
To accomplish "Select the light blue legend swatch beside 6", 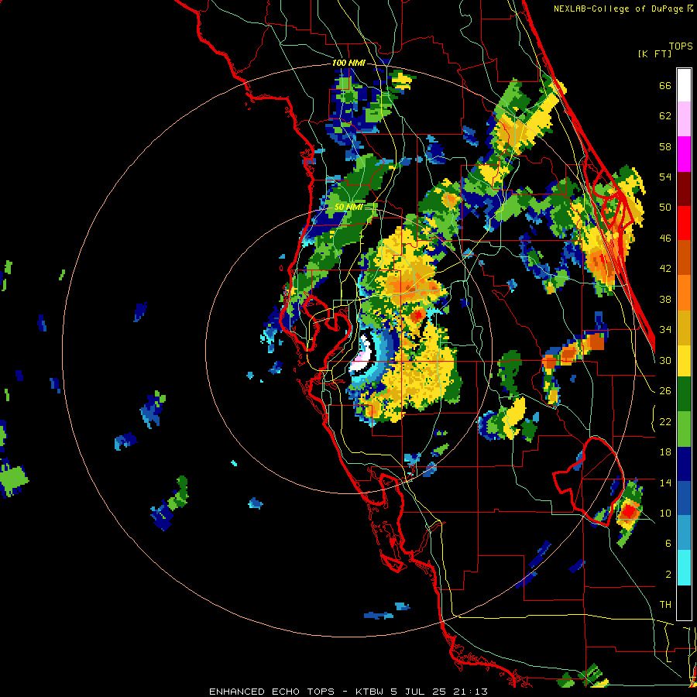I will click(x=684, y=533).
